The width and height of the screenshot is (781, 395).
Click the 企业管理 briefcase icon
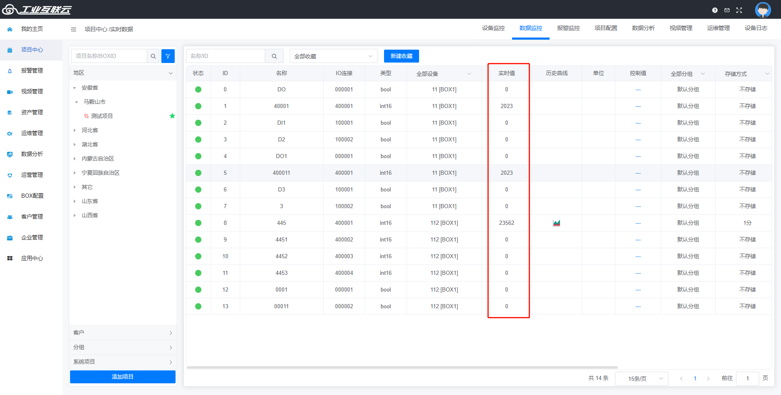10,238
